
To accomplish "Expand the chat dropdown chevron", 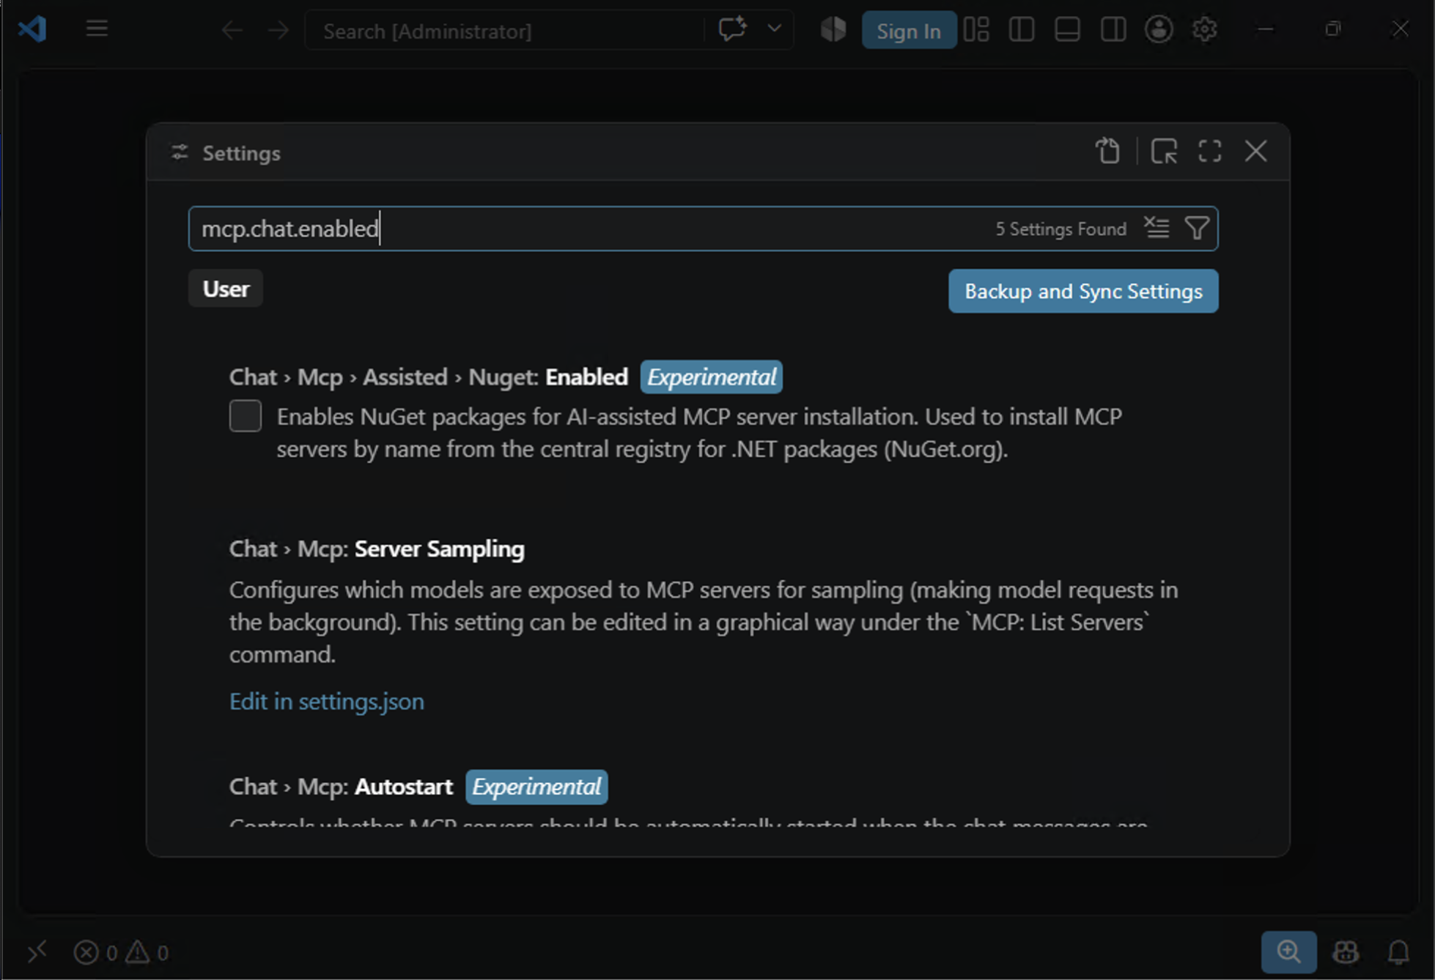I will point(774,29).
